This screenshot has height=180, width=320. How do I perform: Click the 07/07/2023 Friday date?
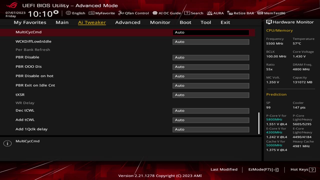pos(15,14)
